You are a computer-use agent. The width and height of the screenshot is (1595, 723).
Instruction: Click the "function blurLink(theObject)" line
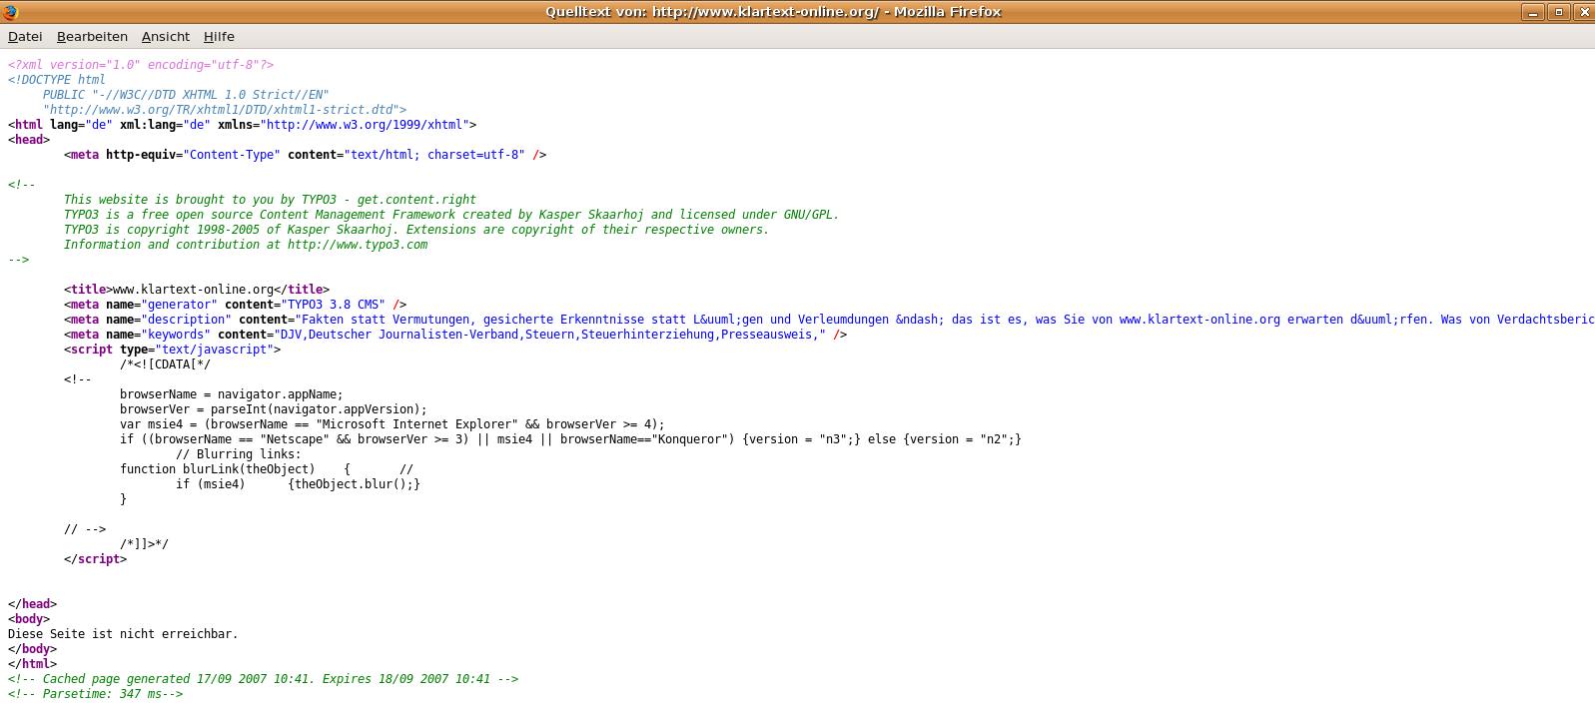(267, 469)
